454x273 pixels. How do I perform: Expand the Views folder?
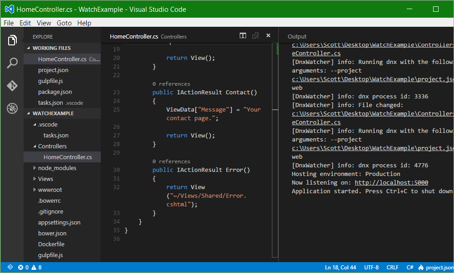pos(35,179)
